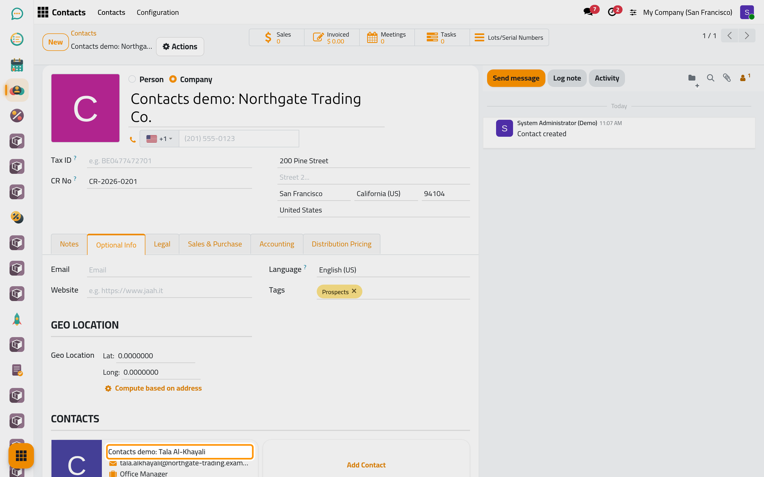This screenshot has height=477, width=764.
Task: Select the Person radio button
Action: [x=132, y=79]
